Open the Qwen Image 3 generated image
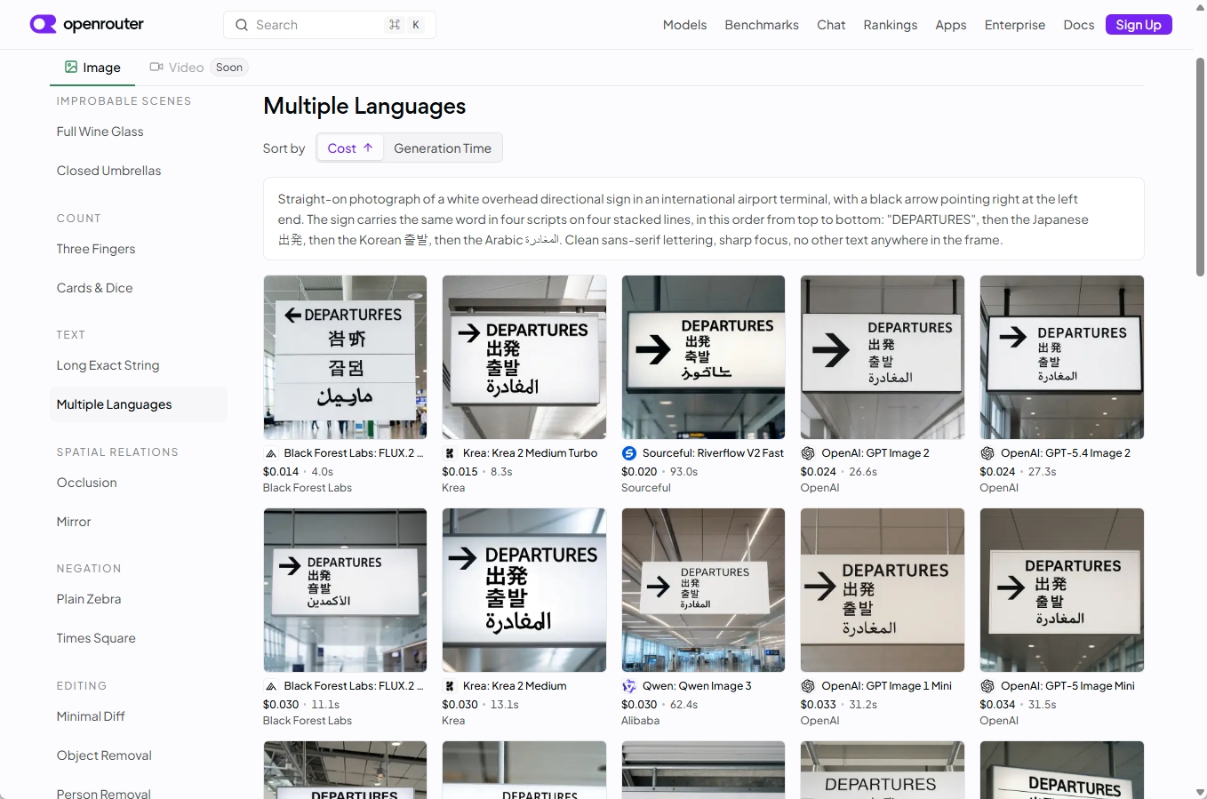This screenshot has width=1207, height=799. point(703,590)
